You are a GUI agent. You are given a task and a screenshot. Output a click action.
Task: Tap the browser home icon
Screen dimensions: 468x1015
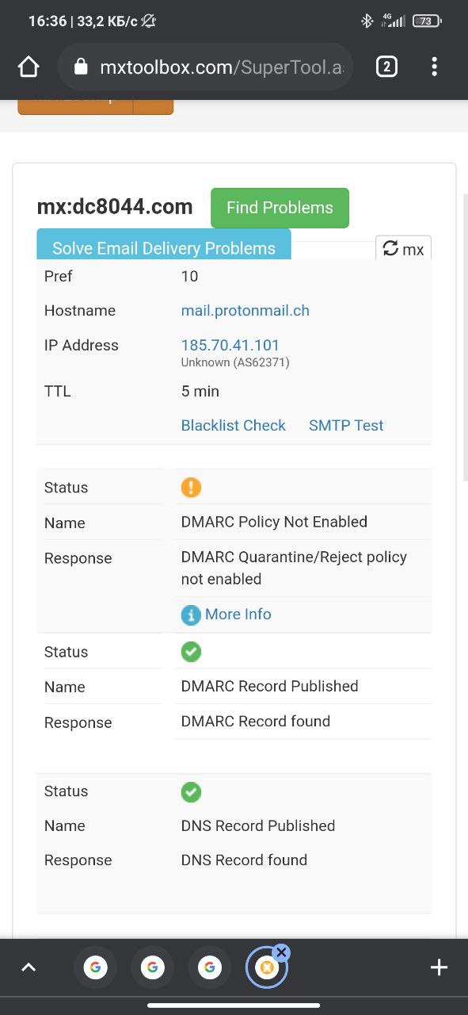tap(29, 67)
